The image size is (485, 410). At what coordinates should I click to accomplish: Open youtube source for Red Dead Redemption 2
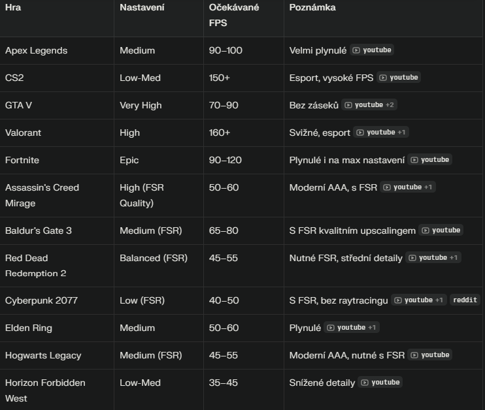[x=427, y=258]
